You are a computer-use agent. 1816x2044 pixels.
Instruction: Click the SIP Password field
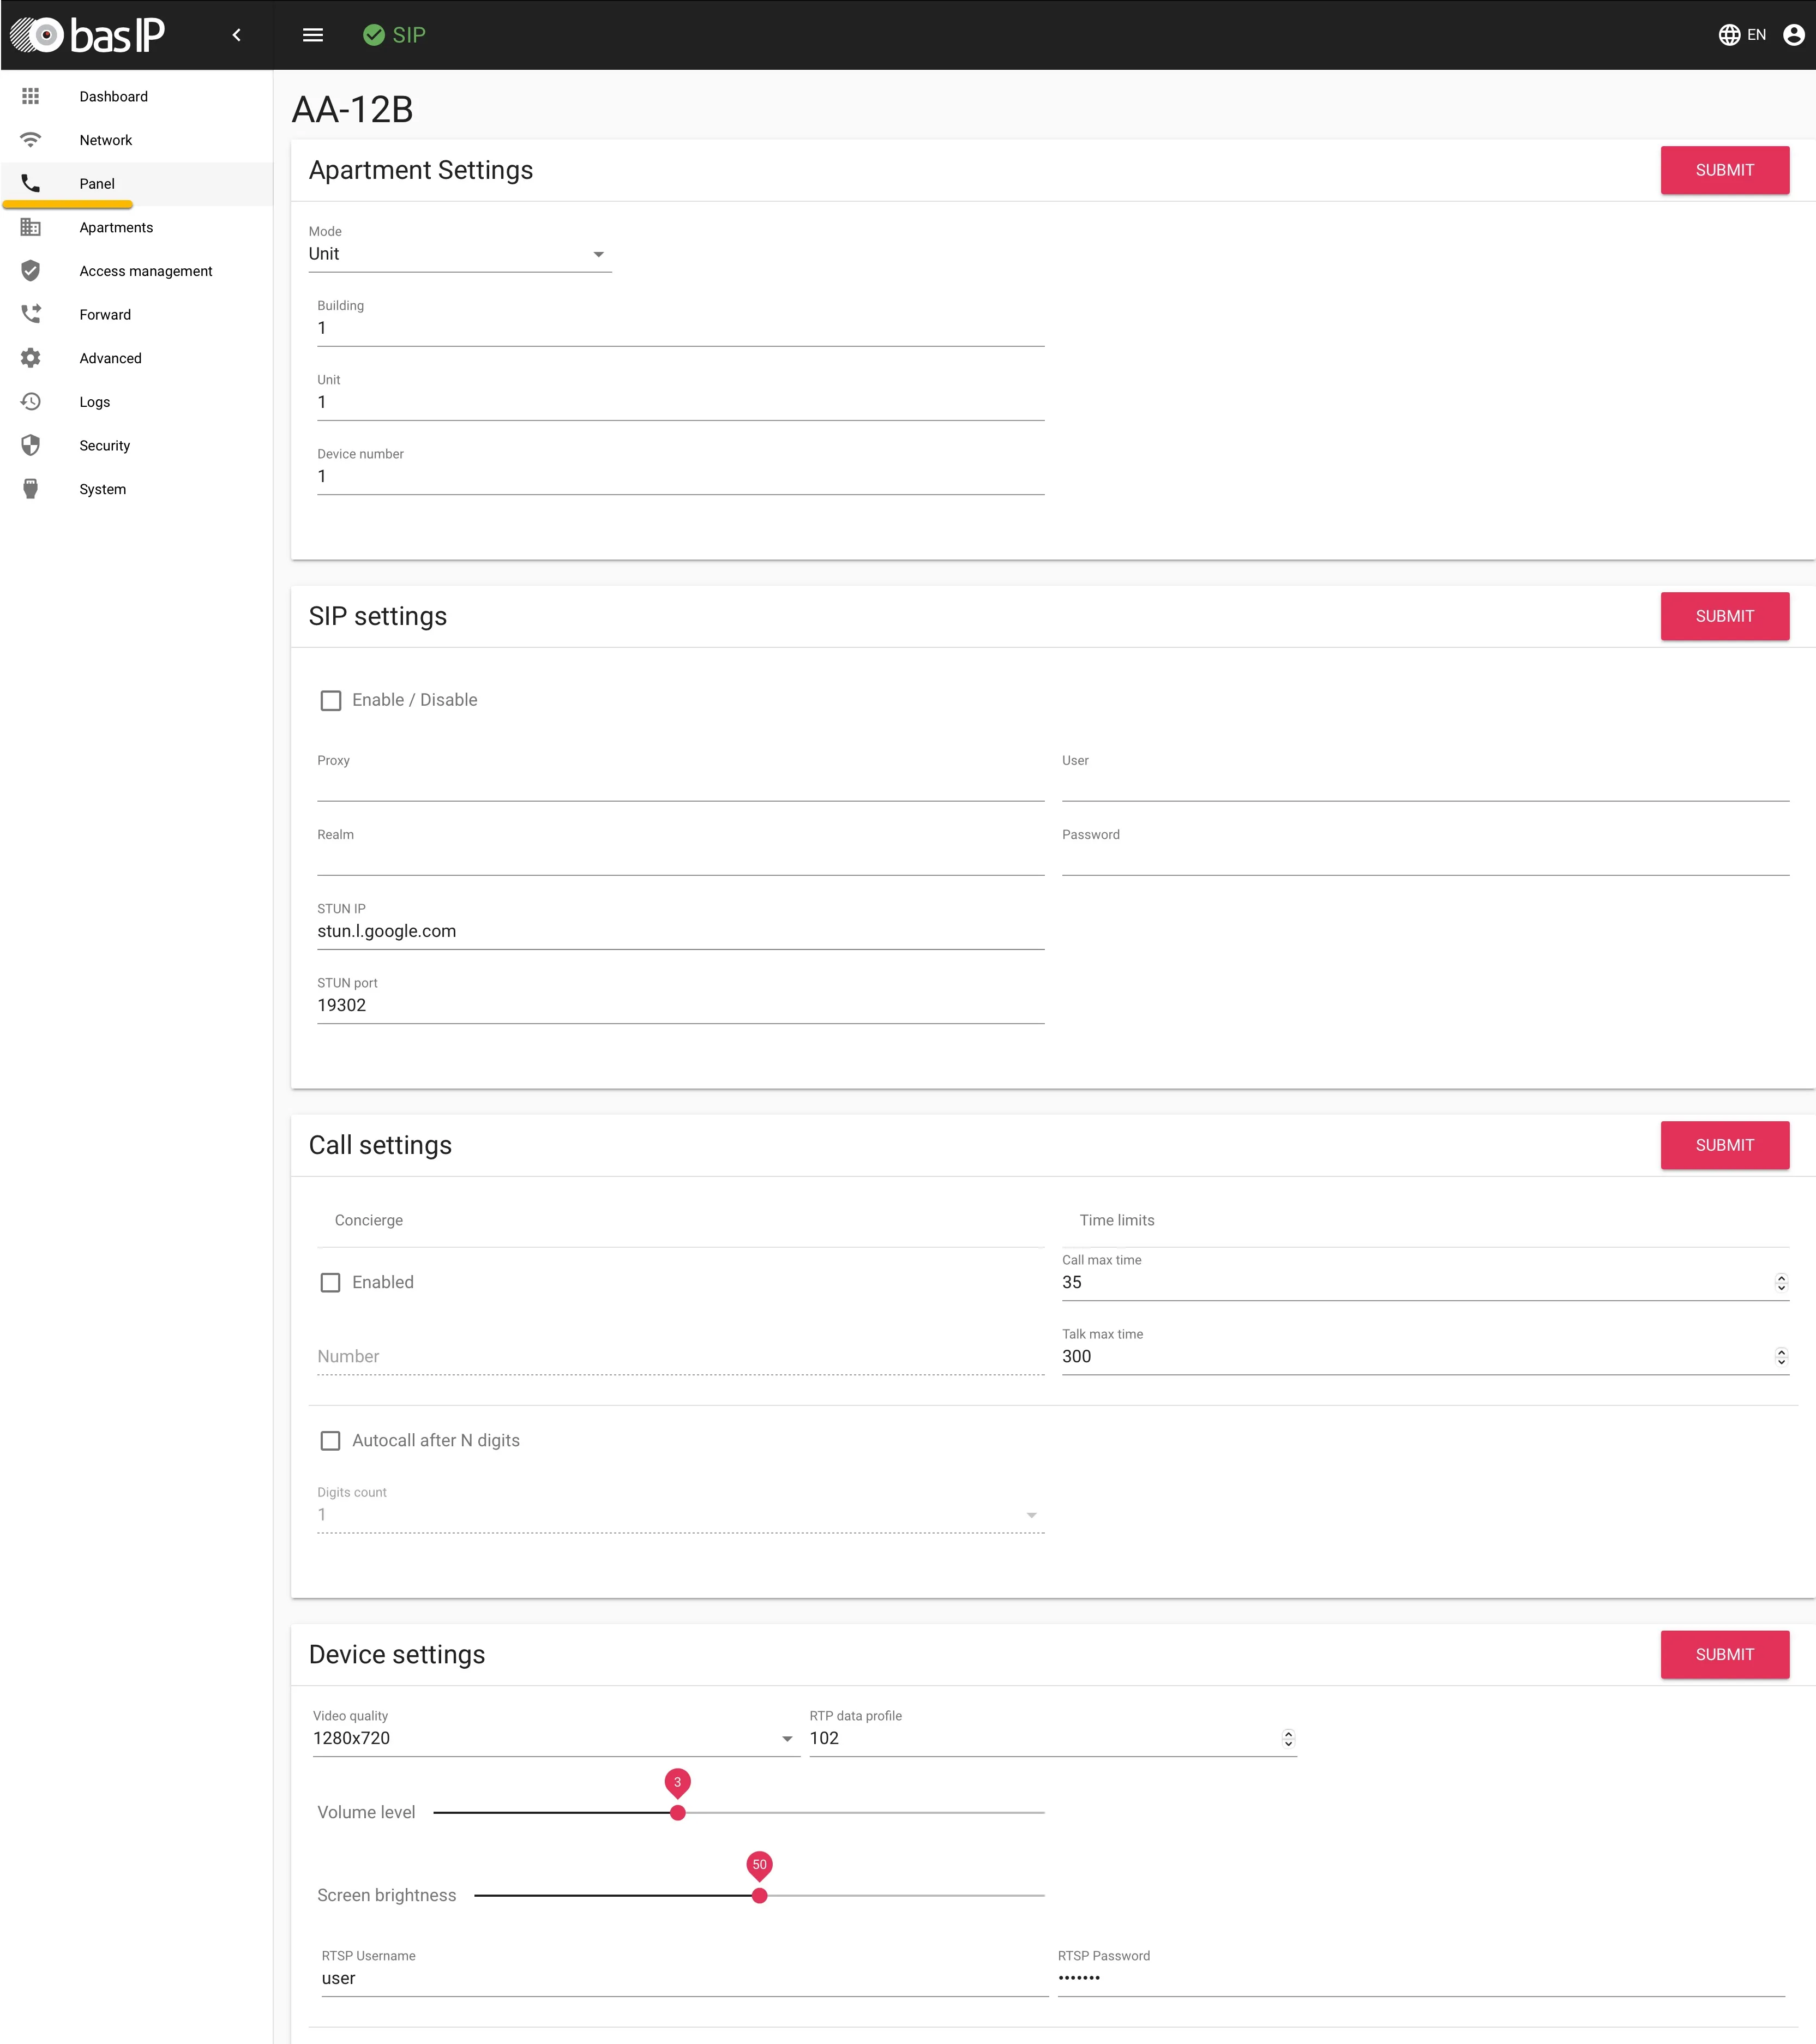click(x=1426, y=857)
